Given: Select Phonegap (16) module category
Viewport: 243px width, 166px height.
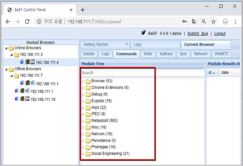Looking at the screenshot, I should pyautogui.click(x=103, y=147).
